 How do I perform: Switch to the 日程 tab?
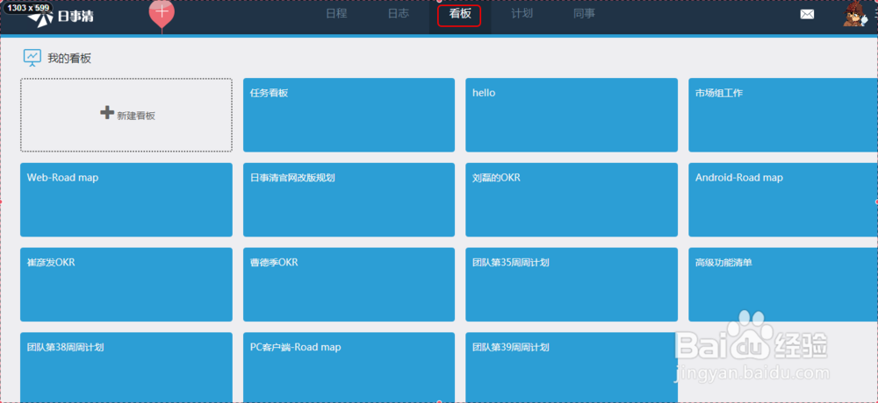[x=336, y=14]
